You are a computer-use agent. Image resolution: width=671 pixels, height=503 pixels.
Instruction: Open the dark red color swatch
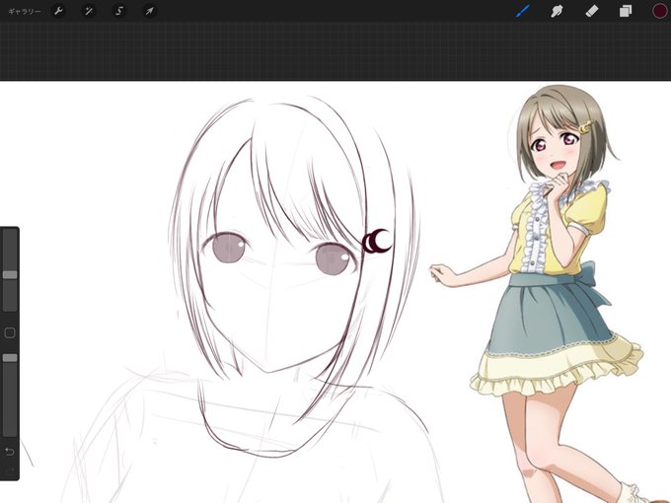[x=659, y=11]
